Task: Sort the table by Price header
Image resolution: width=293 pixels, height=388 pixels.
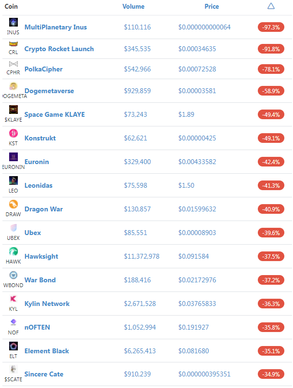Action: 212,6
